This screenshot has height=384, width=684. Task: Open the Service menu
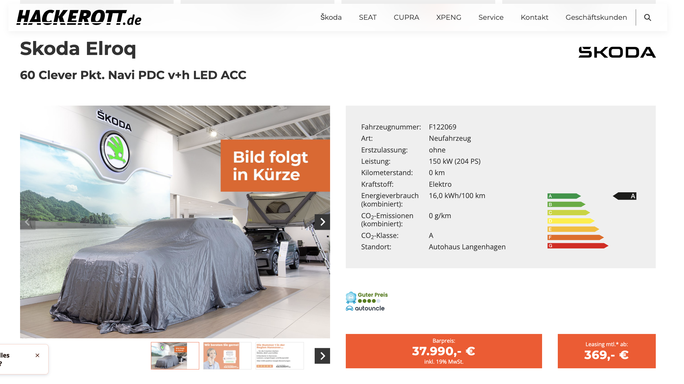point(491,17)
